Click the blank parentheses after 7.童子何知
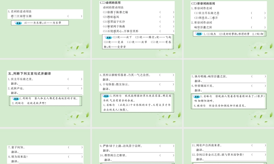 pos(75,147)
